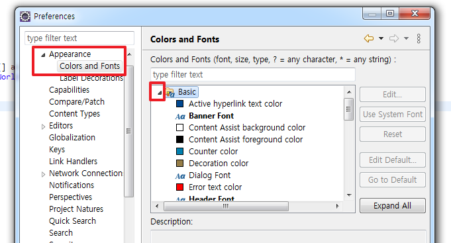Open the three-dot view menu icon
The image size is (451, 243).
[419, 38]
